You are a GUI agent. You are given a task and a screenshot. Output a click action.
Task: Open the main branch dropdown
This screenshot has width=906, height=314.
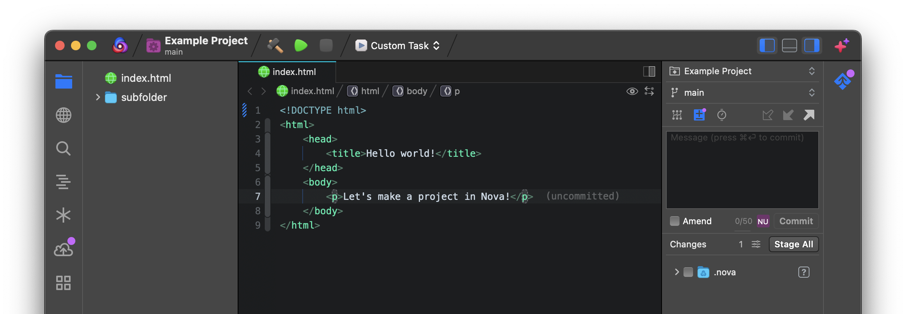coord(743,93)
